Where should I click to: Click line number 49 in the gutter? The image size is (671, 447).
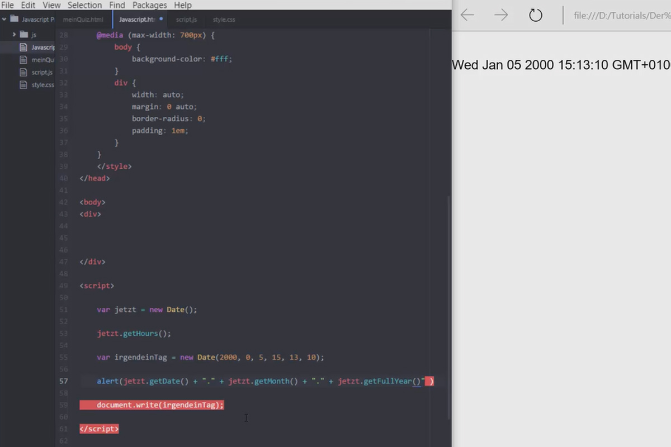coord(63,286)
